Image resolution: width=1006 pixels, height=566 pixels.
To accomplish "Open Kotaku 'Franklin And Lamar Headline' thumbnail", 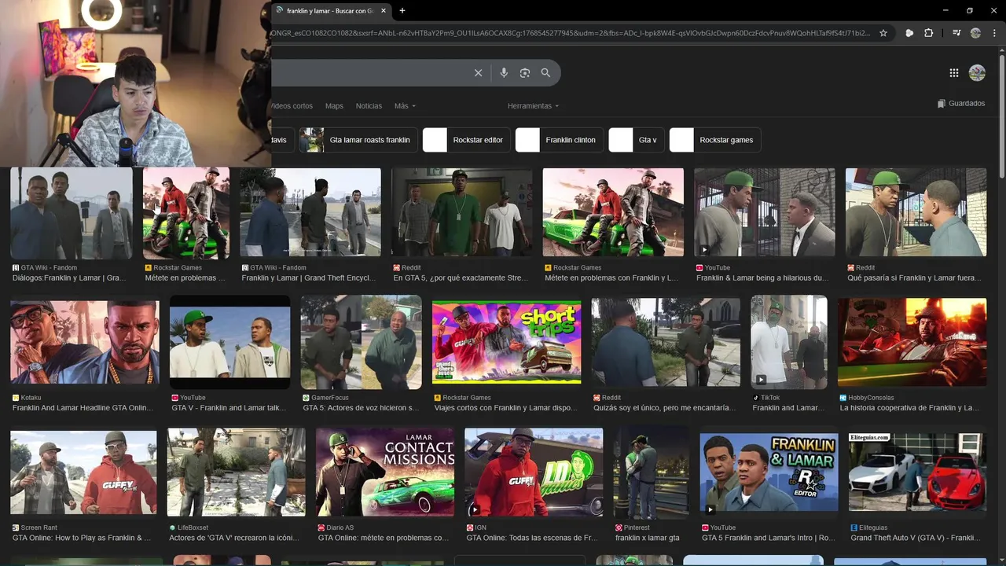I will 85,342.
